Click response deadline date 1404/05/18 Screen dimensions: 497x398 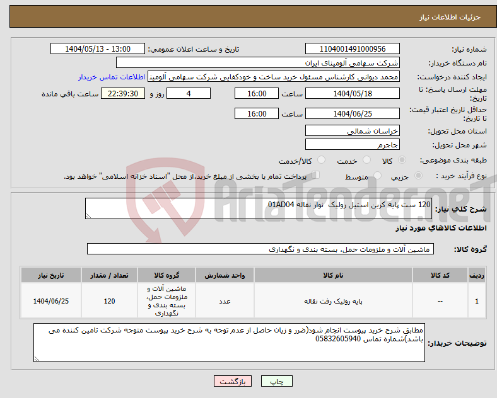(352, 94)
